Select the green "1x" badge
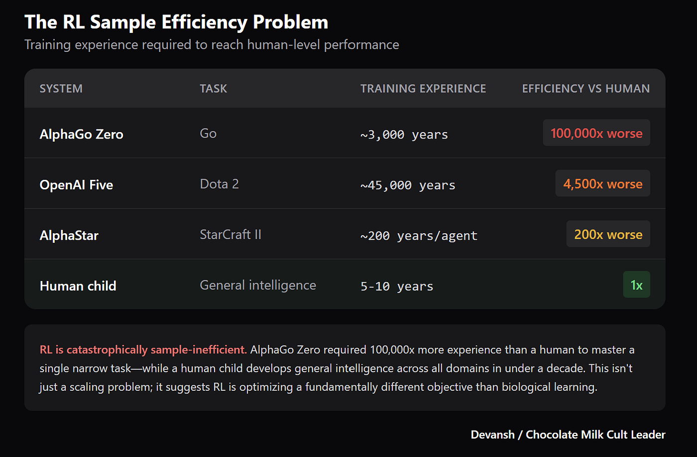Image resolution: width=697 pixels, height=457 pixels. click(636, 285)
